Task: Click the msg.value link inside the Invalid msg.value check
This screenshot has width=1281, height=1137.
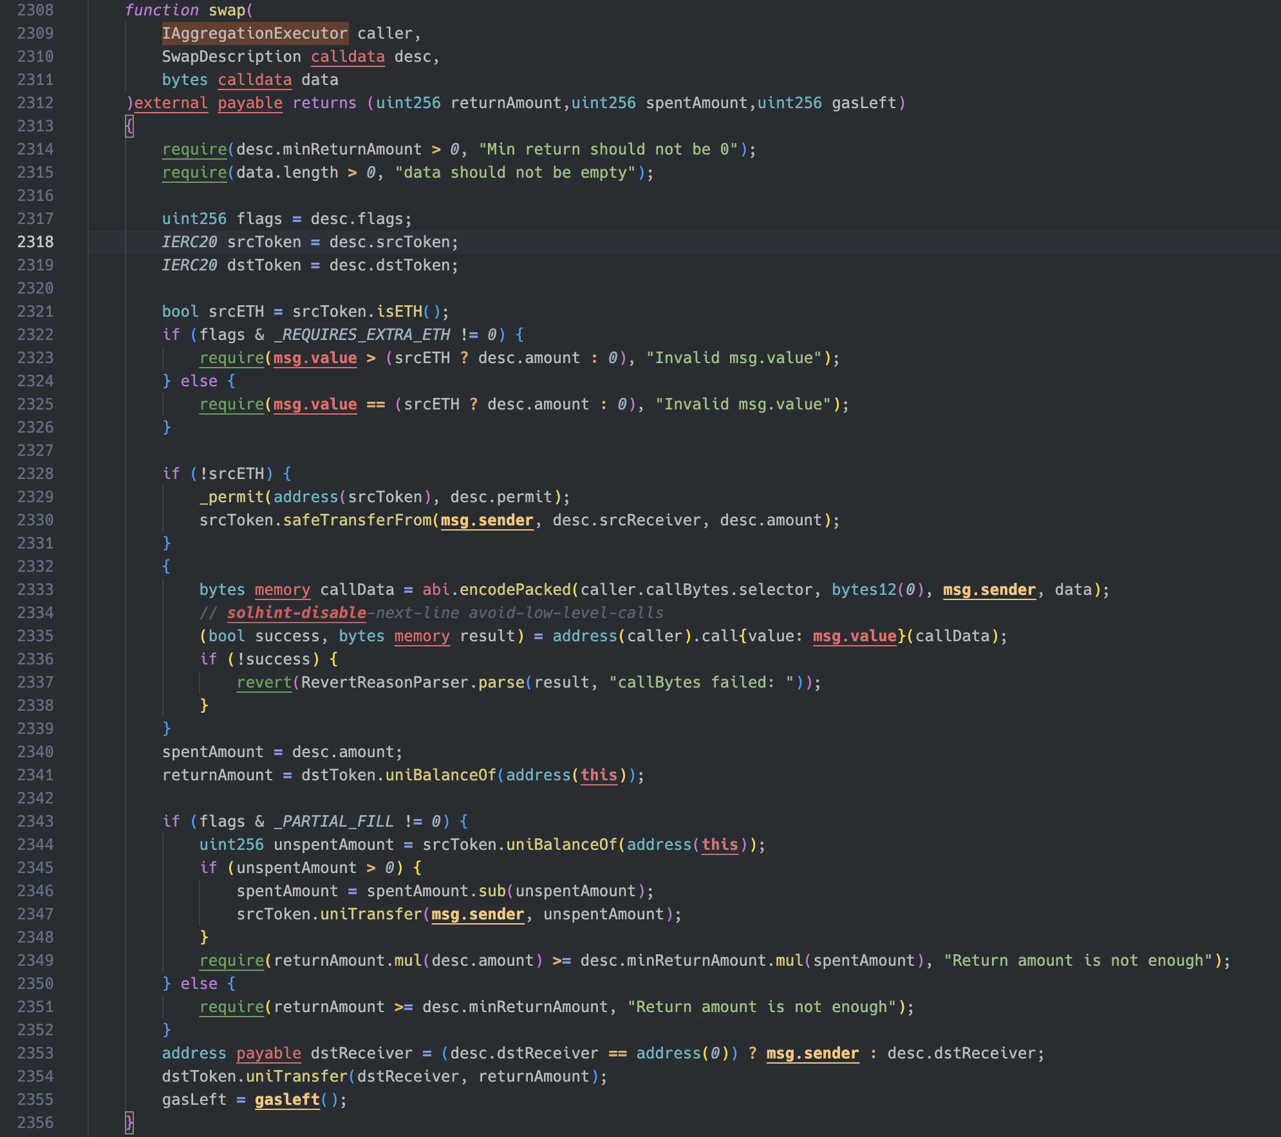Action: point(315,358)
